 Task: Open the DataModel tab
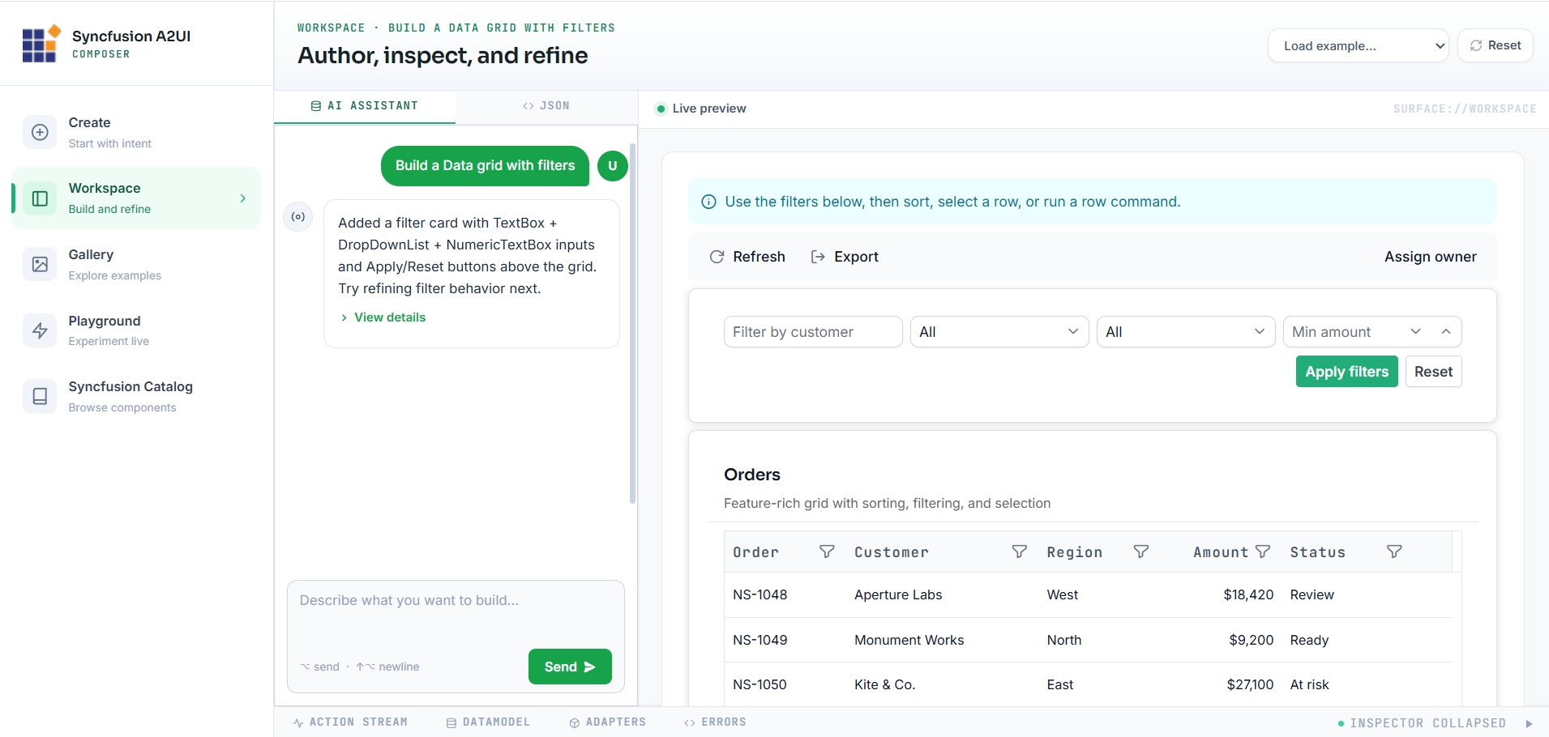(488, 722)
